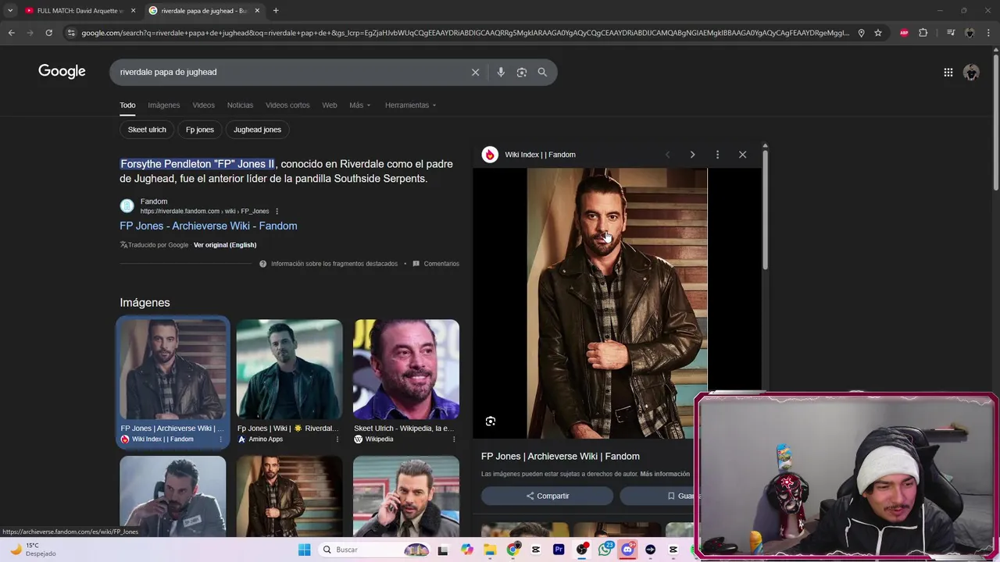Select the Skeet ulrich suggestion chip
1000x562 pixels.
pyautogui.click(x=147, y=130)
